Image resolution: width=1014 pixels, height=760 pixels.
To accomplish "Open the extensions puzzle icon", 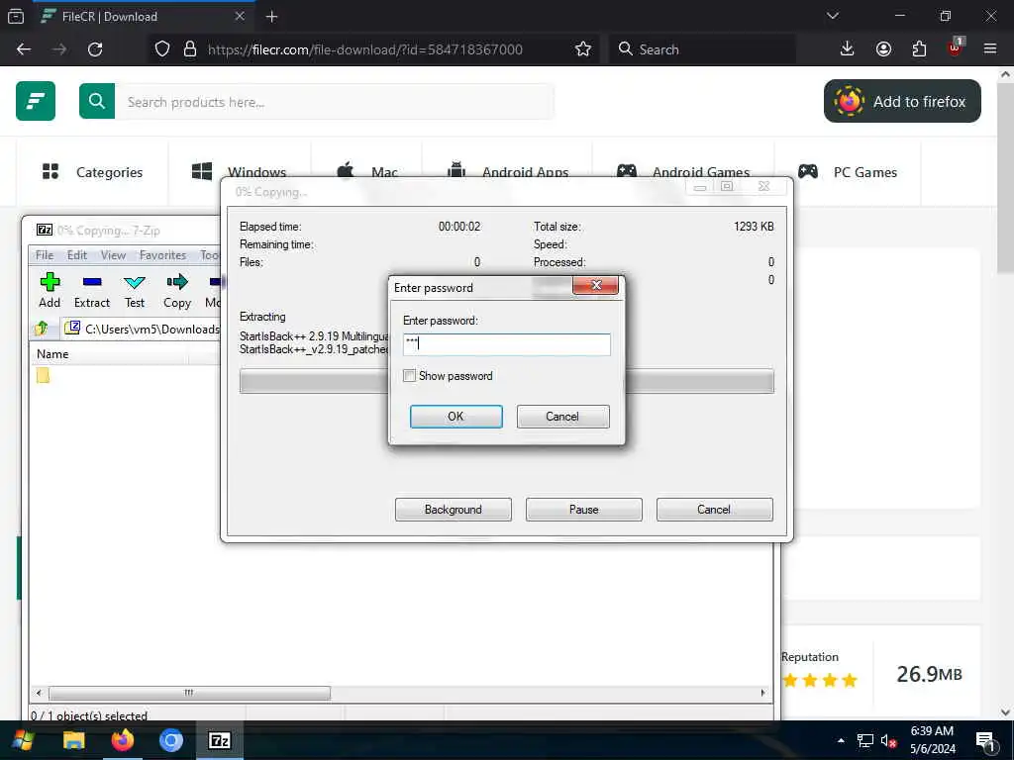I will pos(919,49).
